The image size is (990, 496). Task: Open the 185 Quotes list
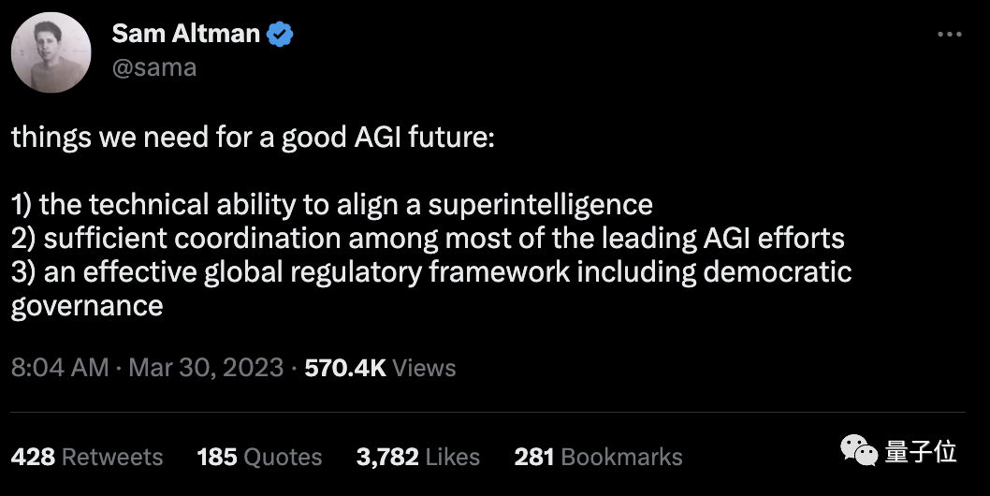(259, 457)
